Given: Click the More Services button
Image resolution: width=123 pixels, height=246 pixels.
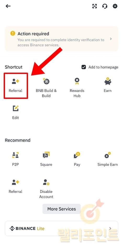Looking at the screenshot, I should pyautogui.click(x=61, y=209).
